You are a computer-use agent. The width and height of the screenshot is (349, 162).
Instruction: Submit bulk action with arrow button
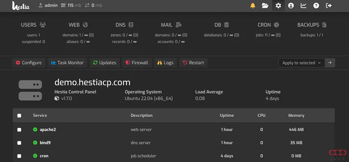coord(330,63)
